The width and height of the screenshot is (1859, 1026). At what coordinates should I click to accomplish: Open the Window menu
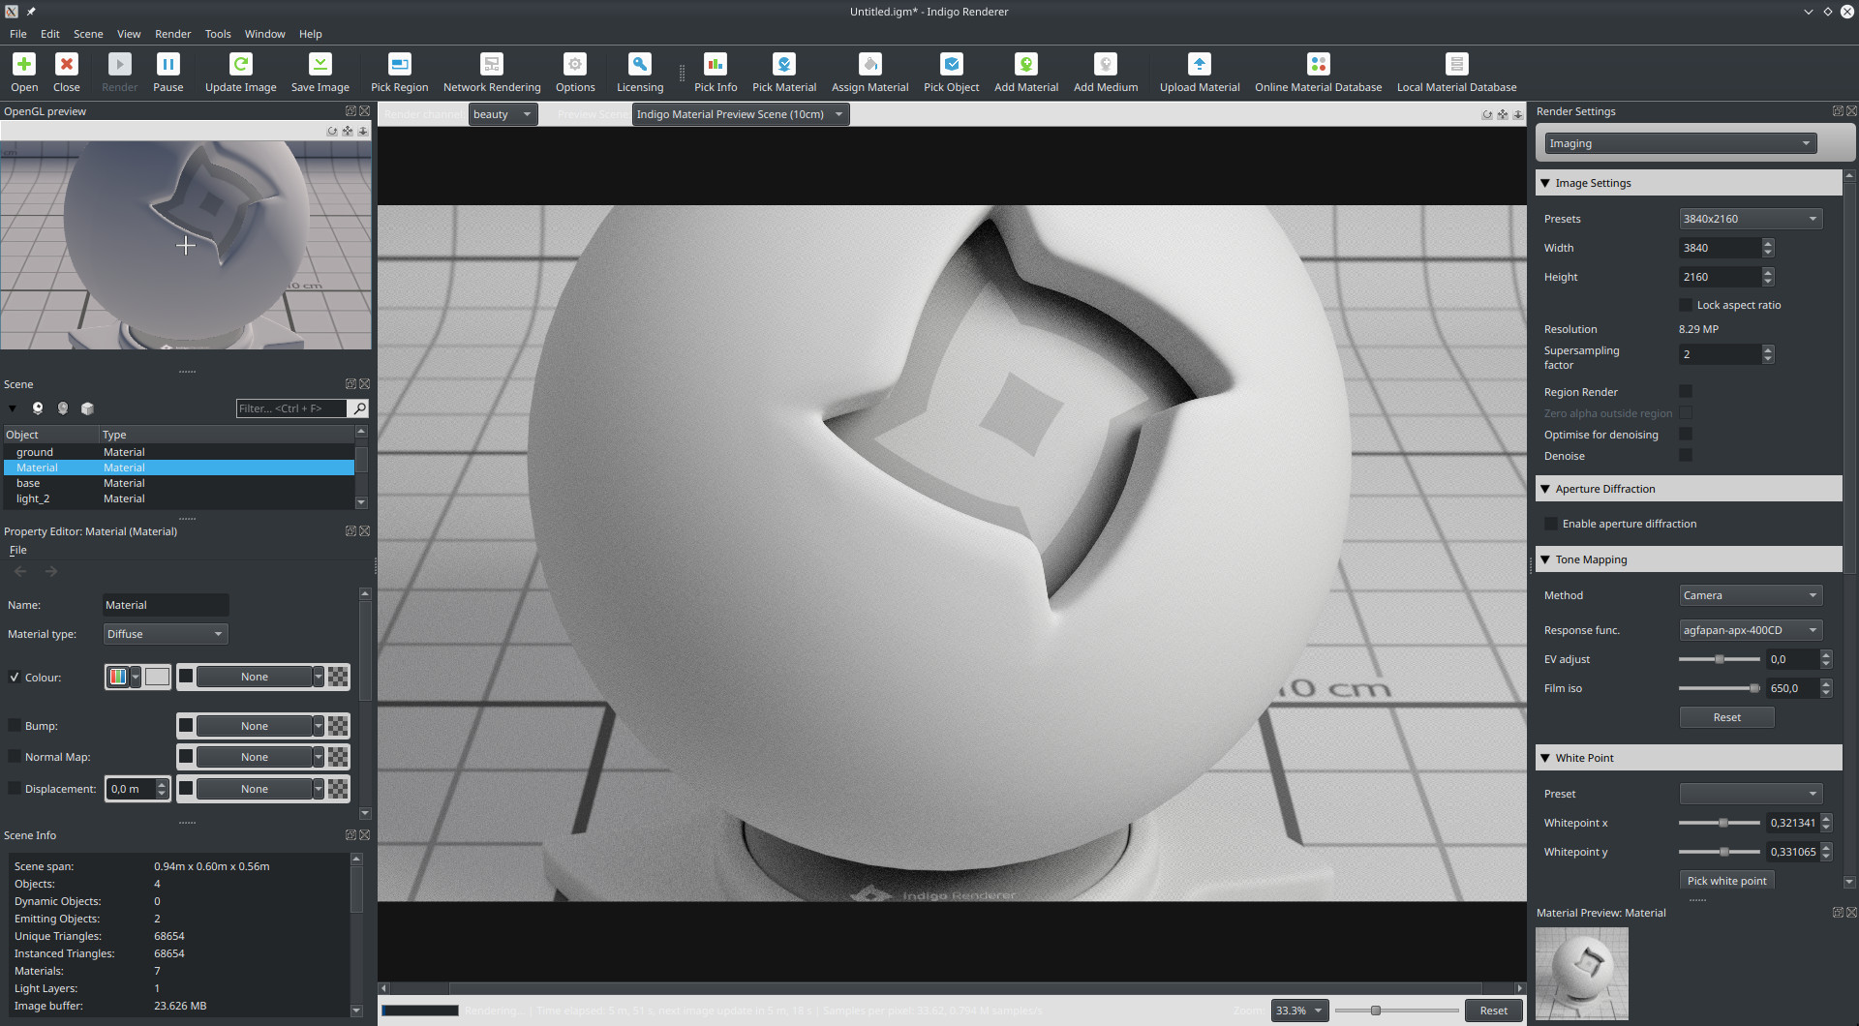click(265, 34)
